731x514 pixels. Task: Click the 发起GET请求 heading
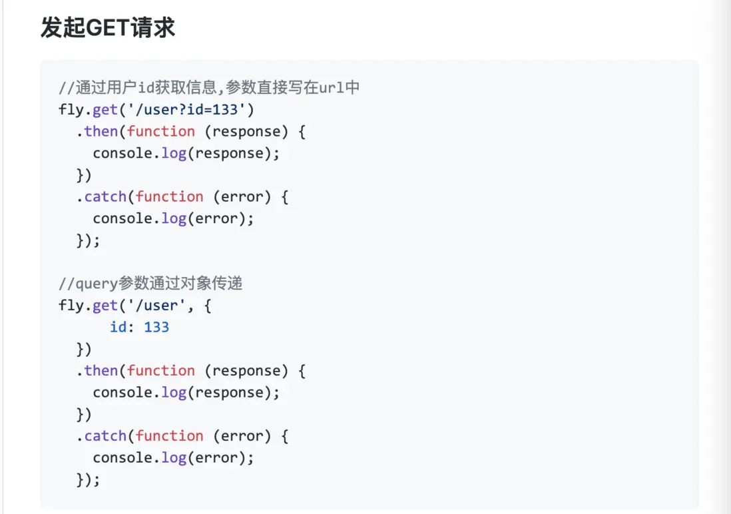click(x=108, y=28)
